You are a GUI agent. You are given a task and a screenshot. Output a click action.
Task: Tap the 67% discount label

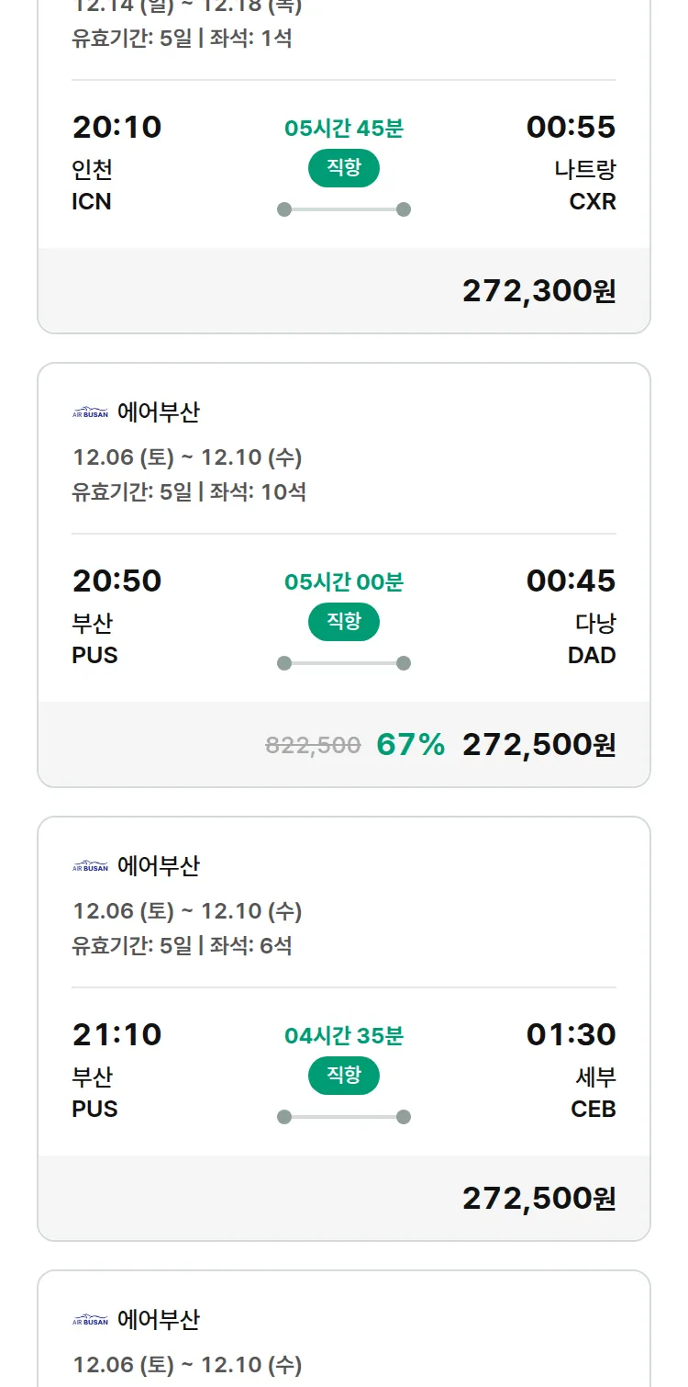[x=410, y=744]
